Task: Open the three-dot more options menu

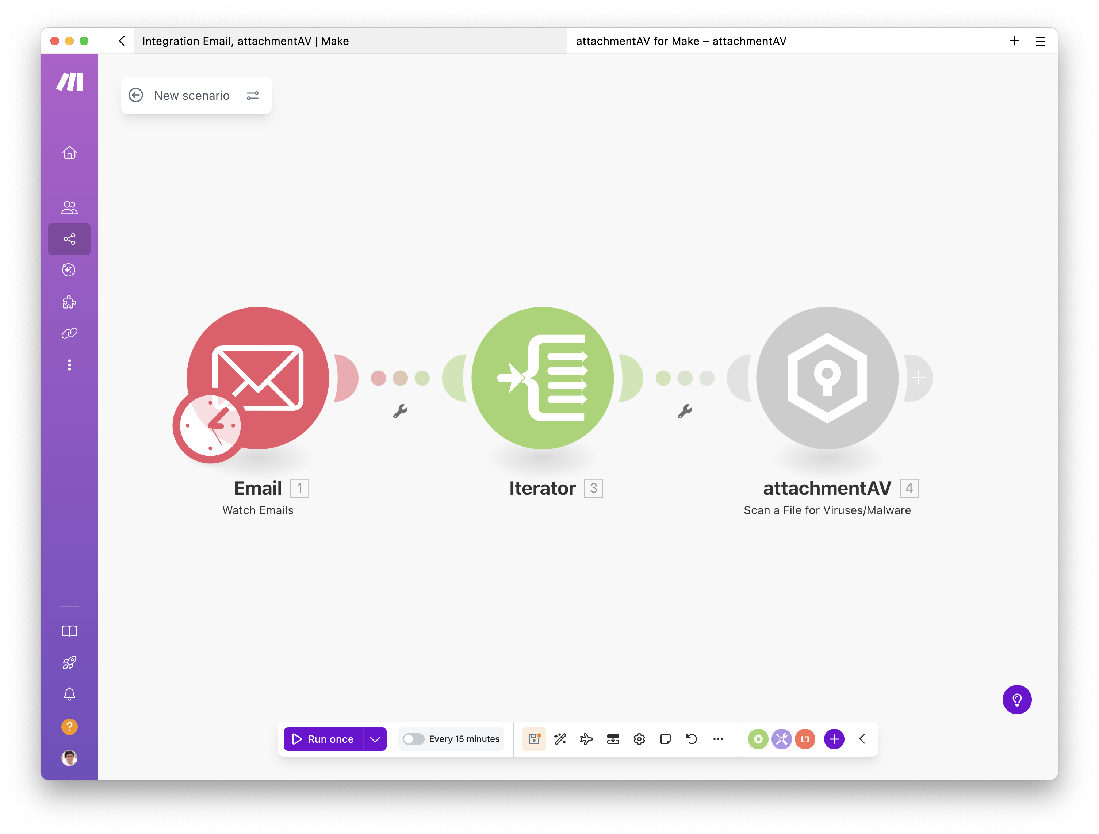Action: coord(718,739)
